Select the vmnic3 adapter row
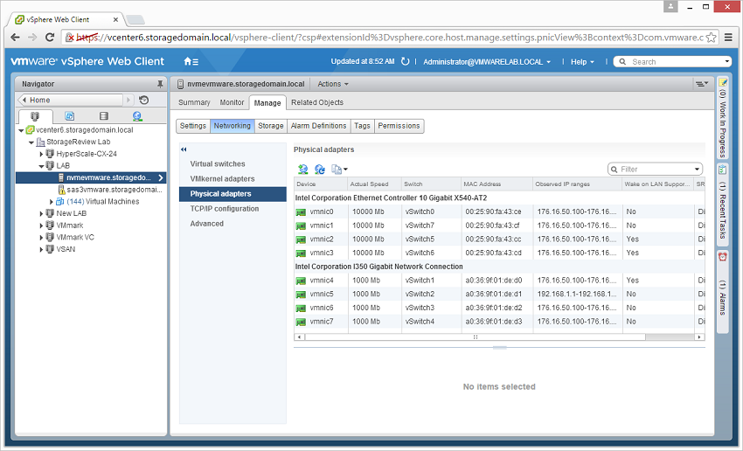 click(499, 253)
